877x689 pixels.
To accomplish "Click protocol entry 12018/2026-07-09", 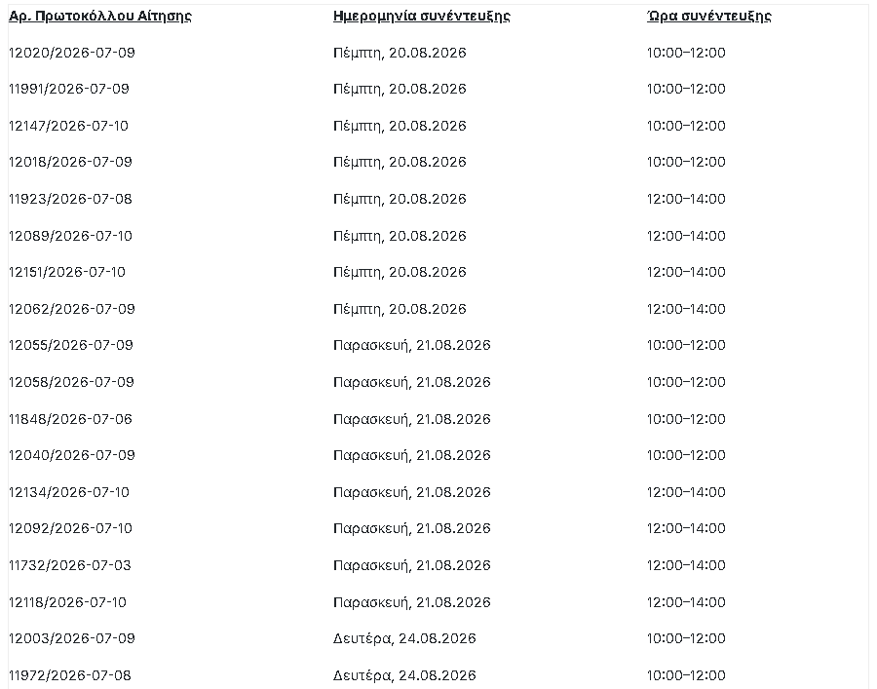I will tap(70, 162).
